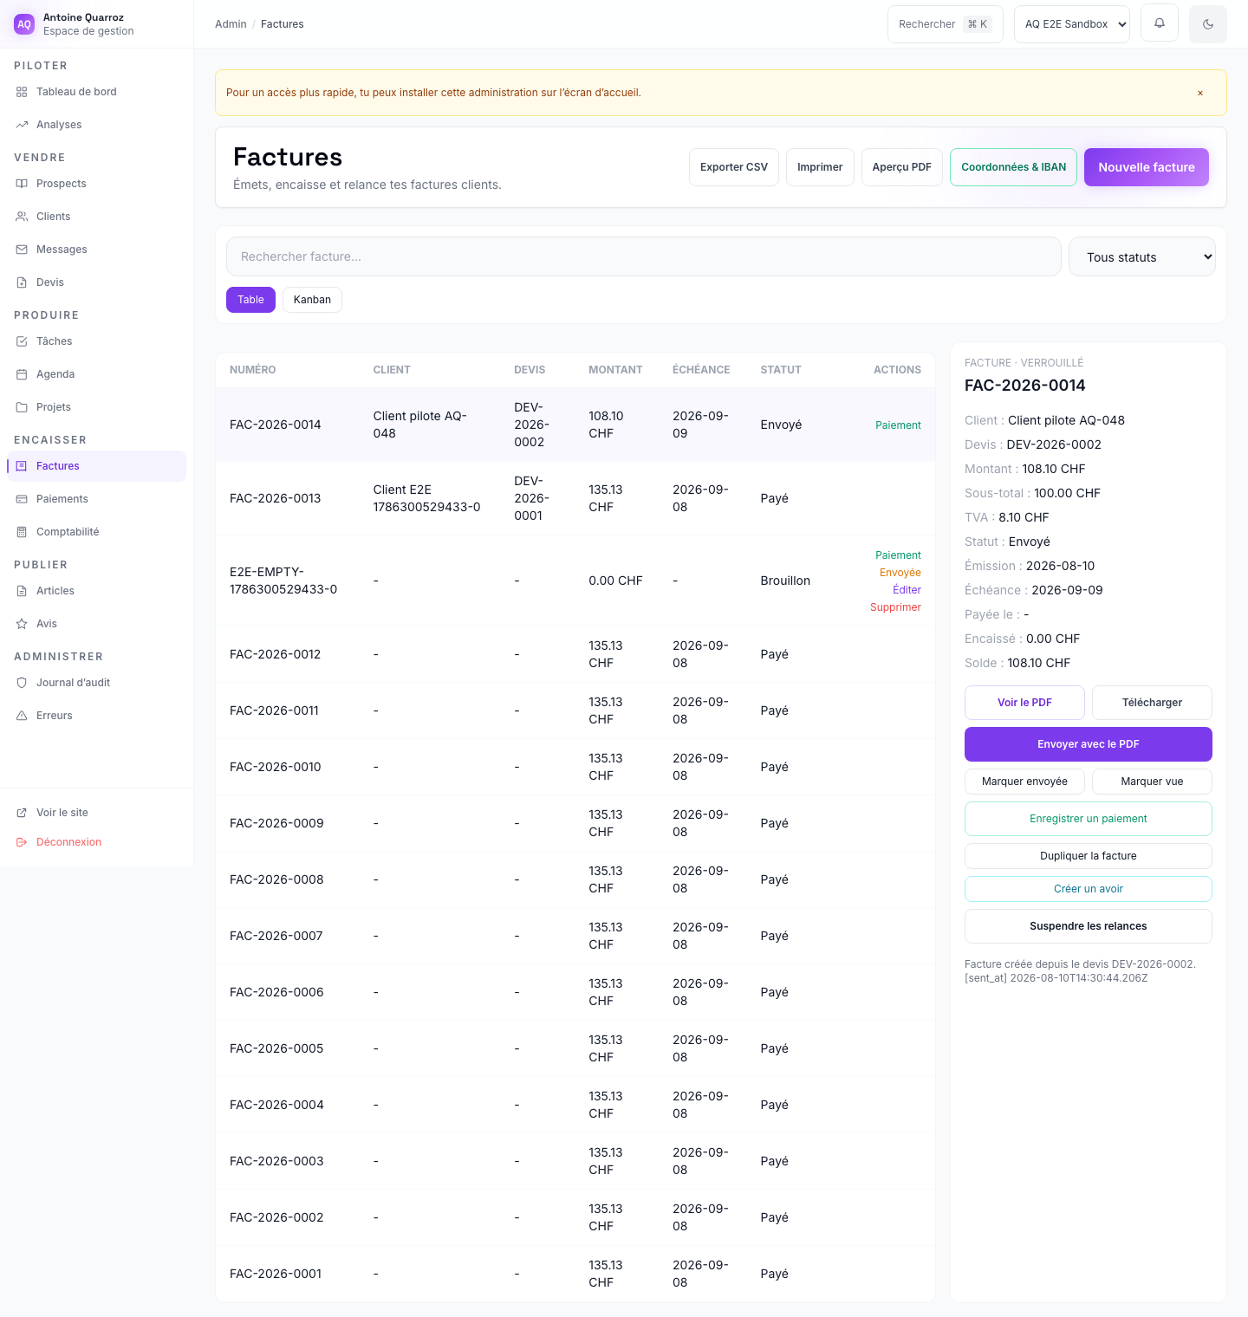Click the Nouvelle facture button
Image resolution: width=1248 pixels, height=1317 pixels.
pyautogui.click(x=1147, y=167)
